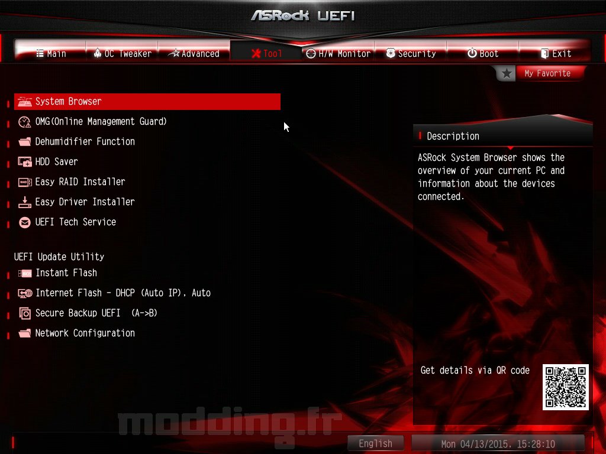Click the Internet Flash globe icon
This screenshot has width=606, height=454.
pos(25,293)
